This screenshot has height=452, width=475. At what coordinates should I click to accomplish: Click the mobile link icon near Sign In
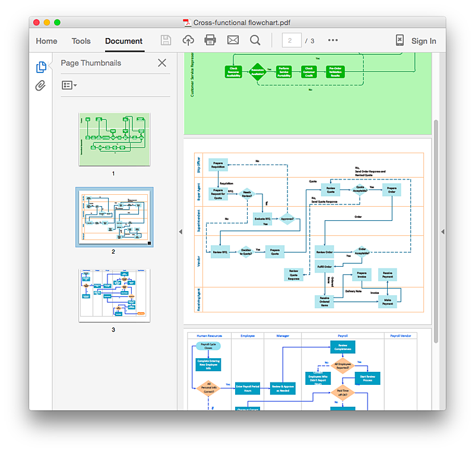400,40
